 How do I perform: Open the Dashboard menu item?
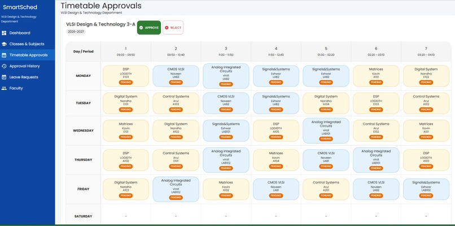[x=27, y=33]
